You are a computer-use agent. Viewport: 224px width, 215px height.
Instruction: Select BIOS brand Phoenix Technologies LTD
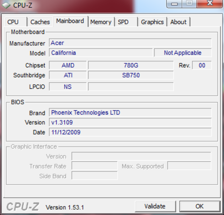[x=130, y=113]
